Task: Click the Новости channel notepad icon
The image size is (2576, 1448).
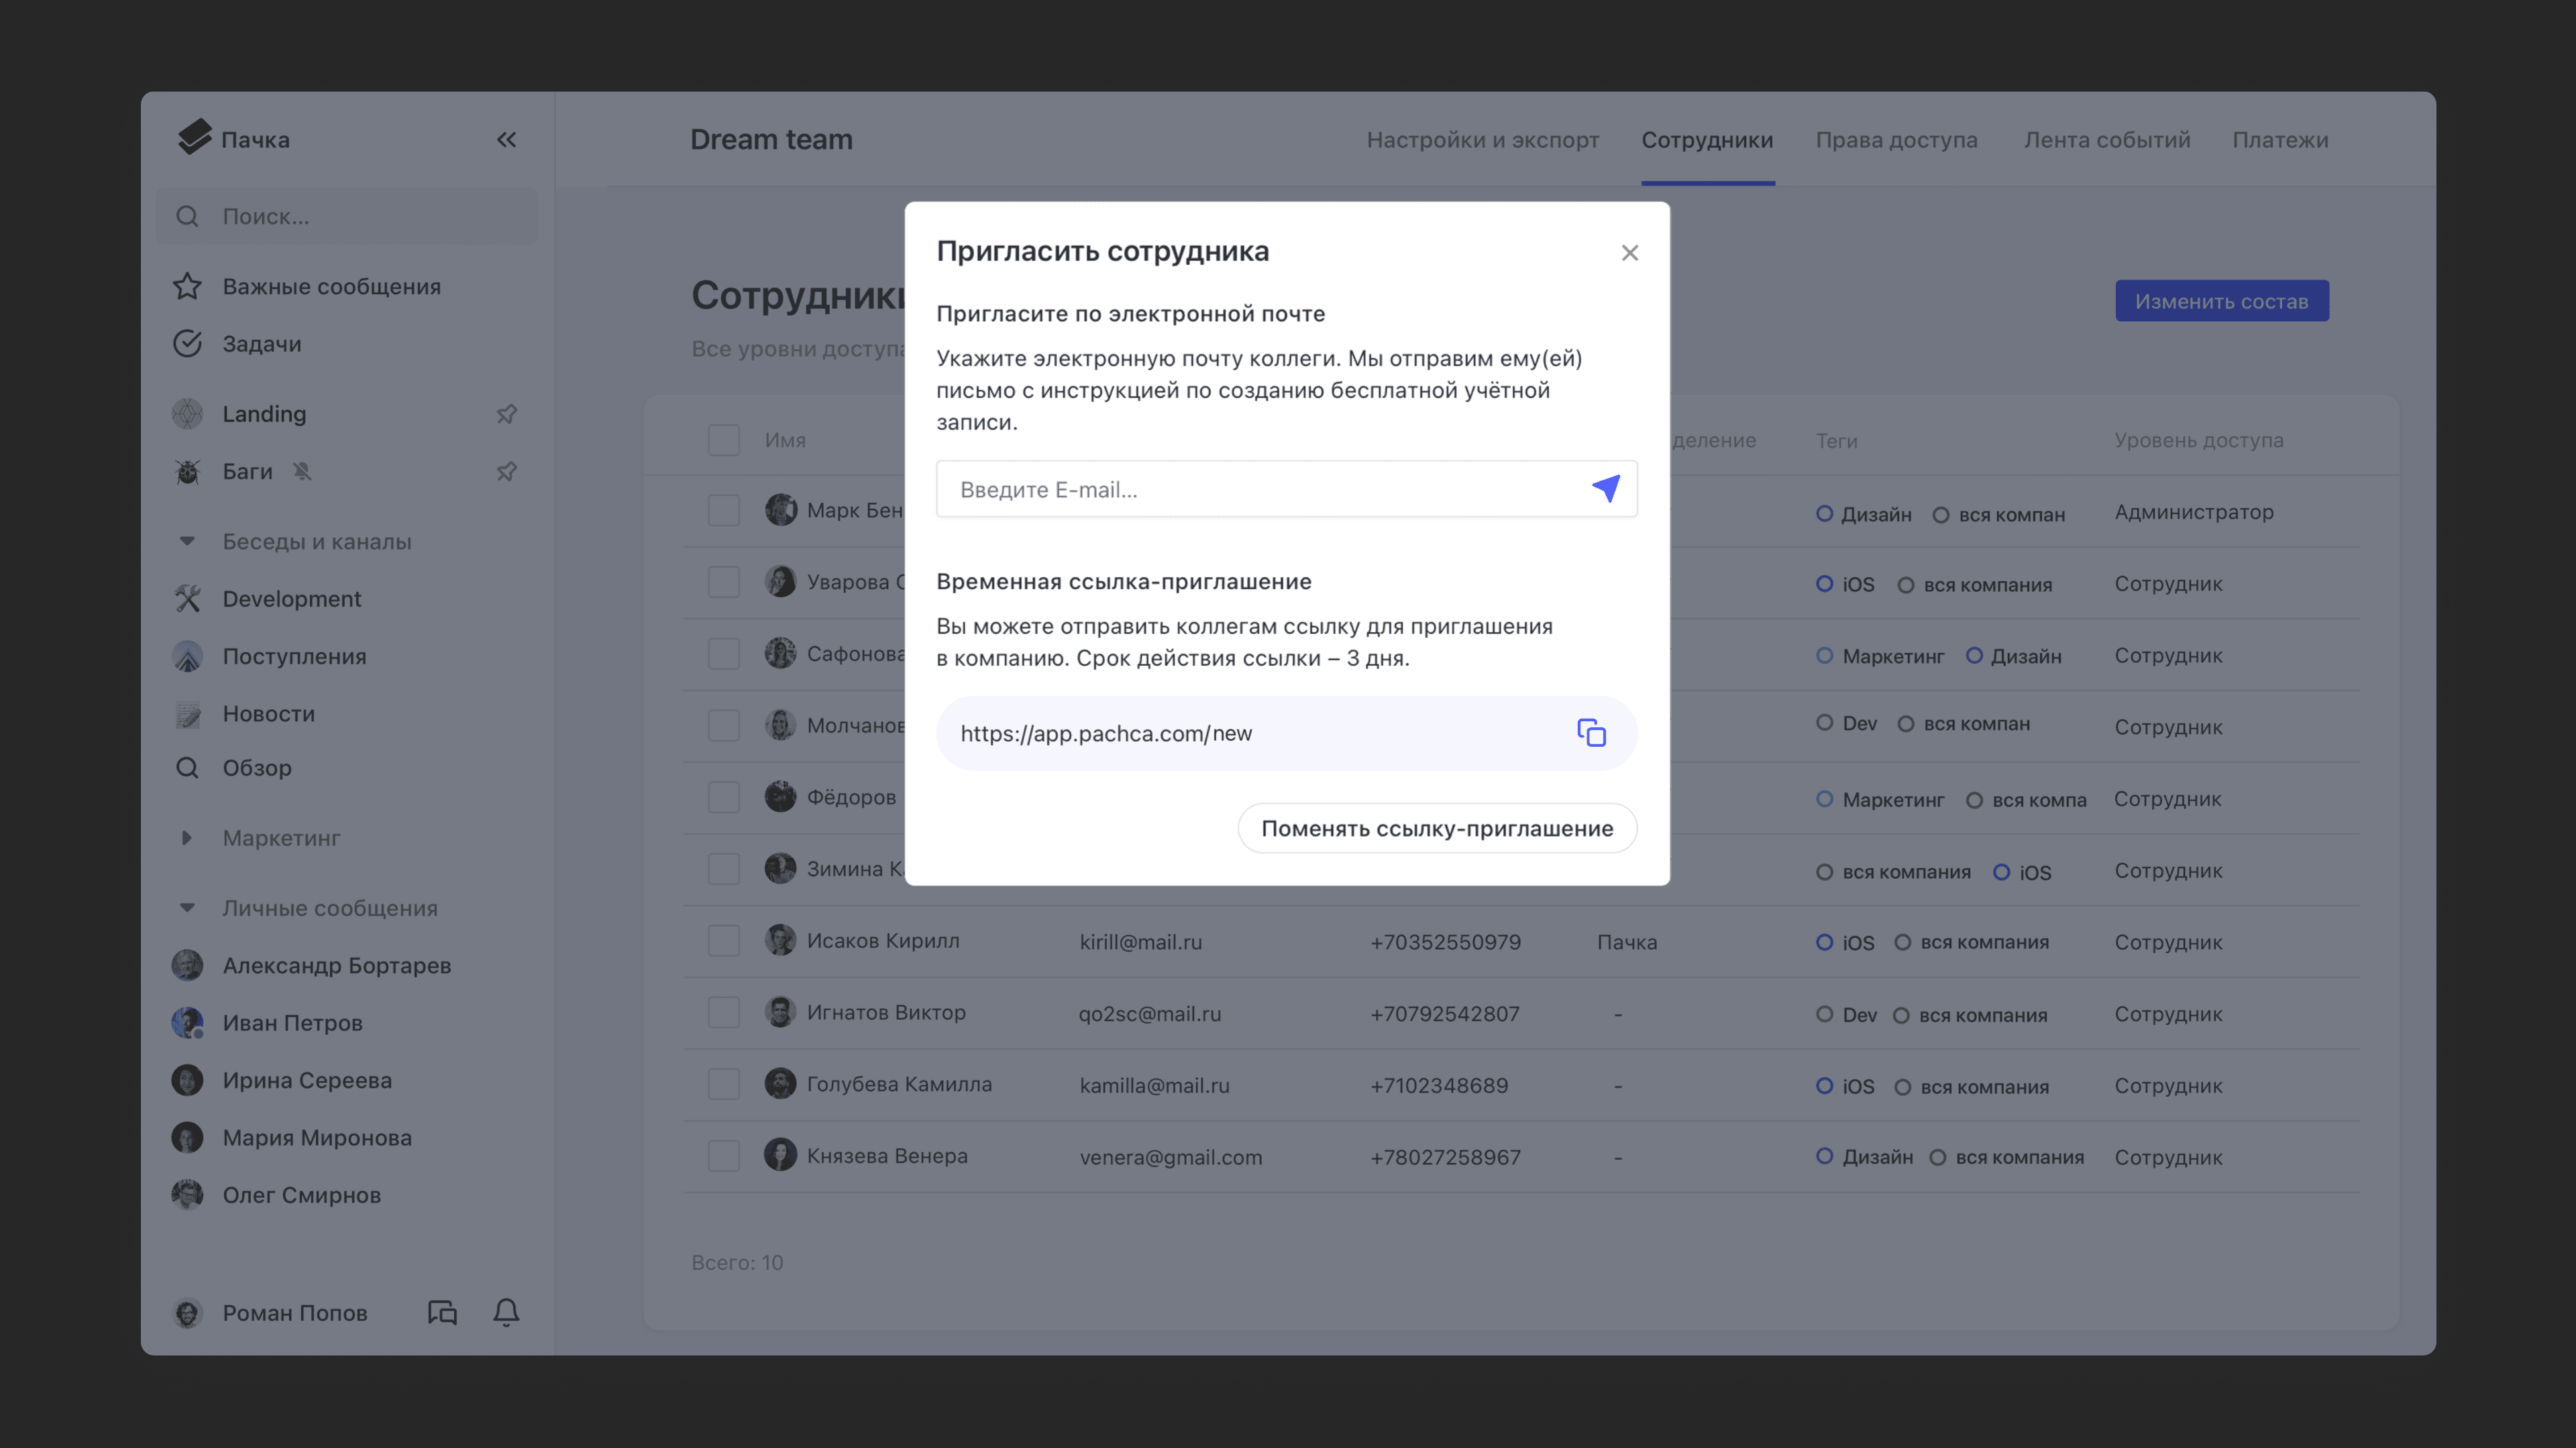Action: [187, 715]
